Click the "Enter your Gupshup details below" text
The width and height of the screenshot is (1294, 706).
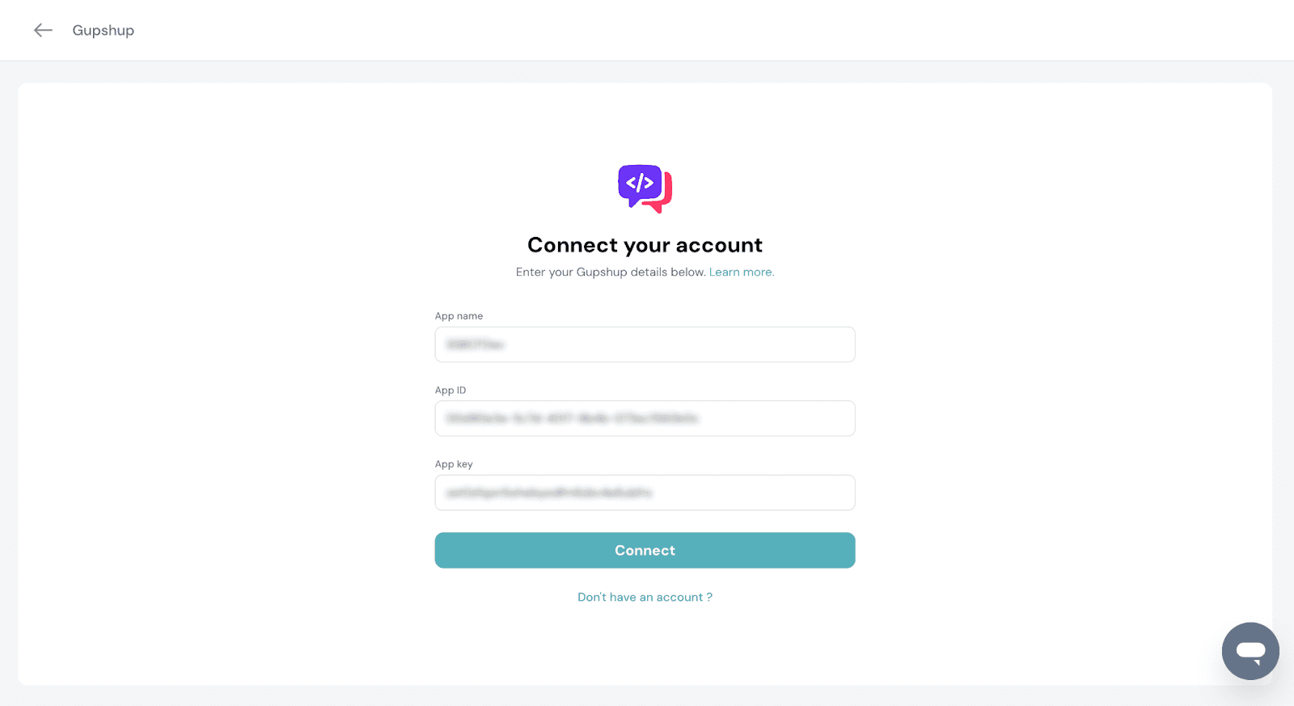coord(611,273)
